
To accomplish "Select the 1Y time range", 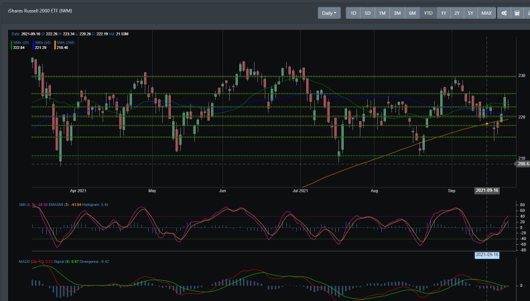I will (444, 13).
